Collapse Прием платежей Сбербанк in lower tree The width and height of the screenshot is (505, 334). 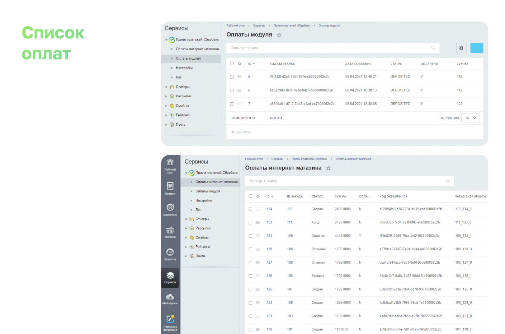[x=186, y=173]
